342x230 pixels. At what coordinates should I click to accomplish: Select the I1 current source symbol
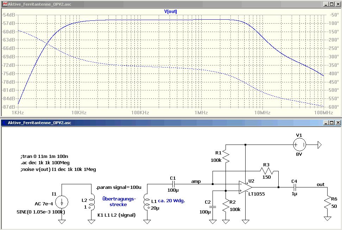click(x=62, y=202)
